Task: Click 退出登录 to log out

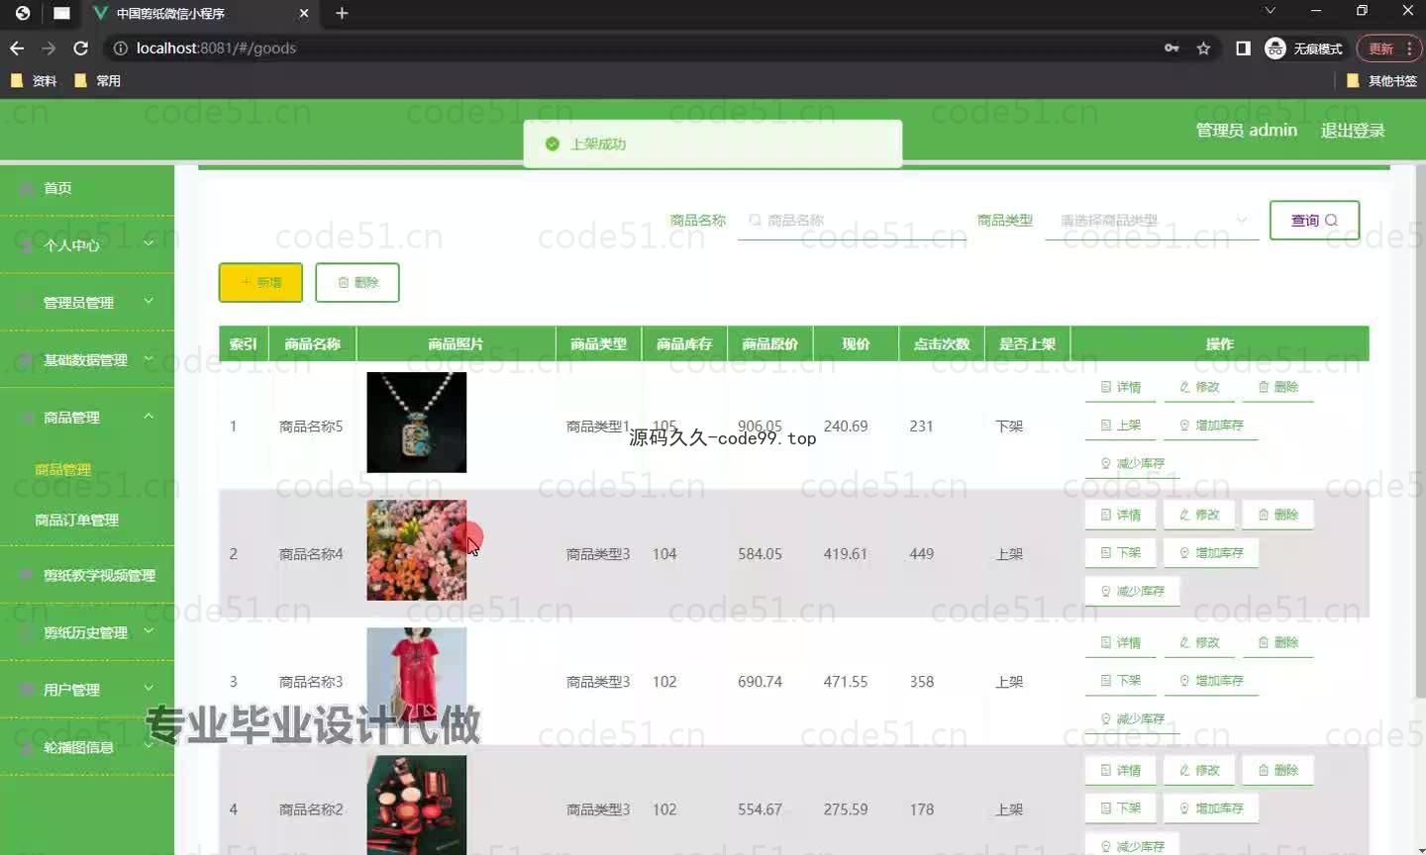Action: coord(1353,131)
